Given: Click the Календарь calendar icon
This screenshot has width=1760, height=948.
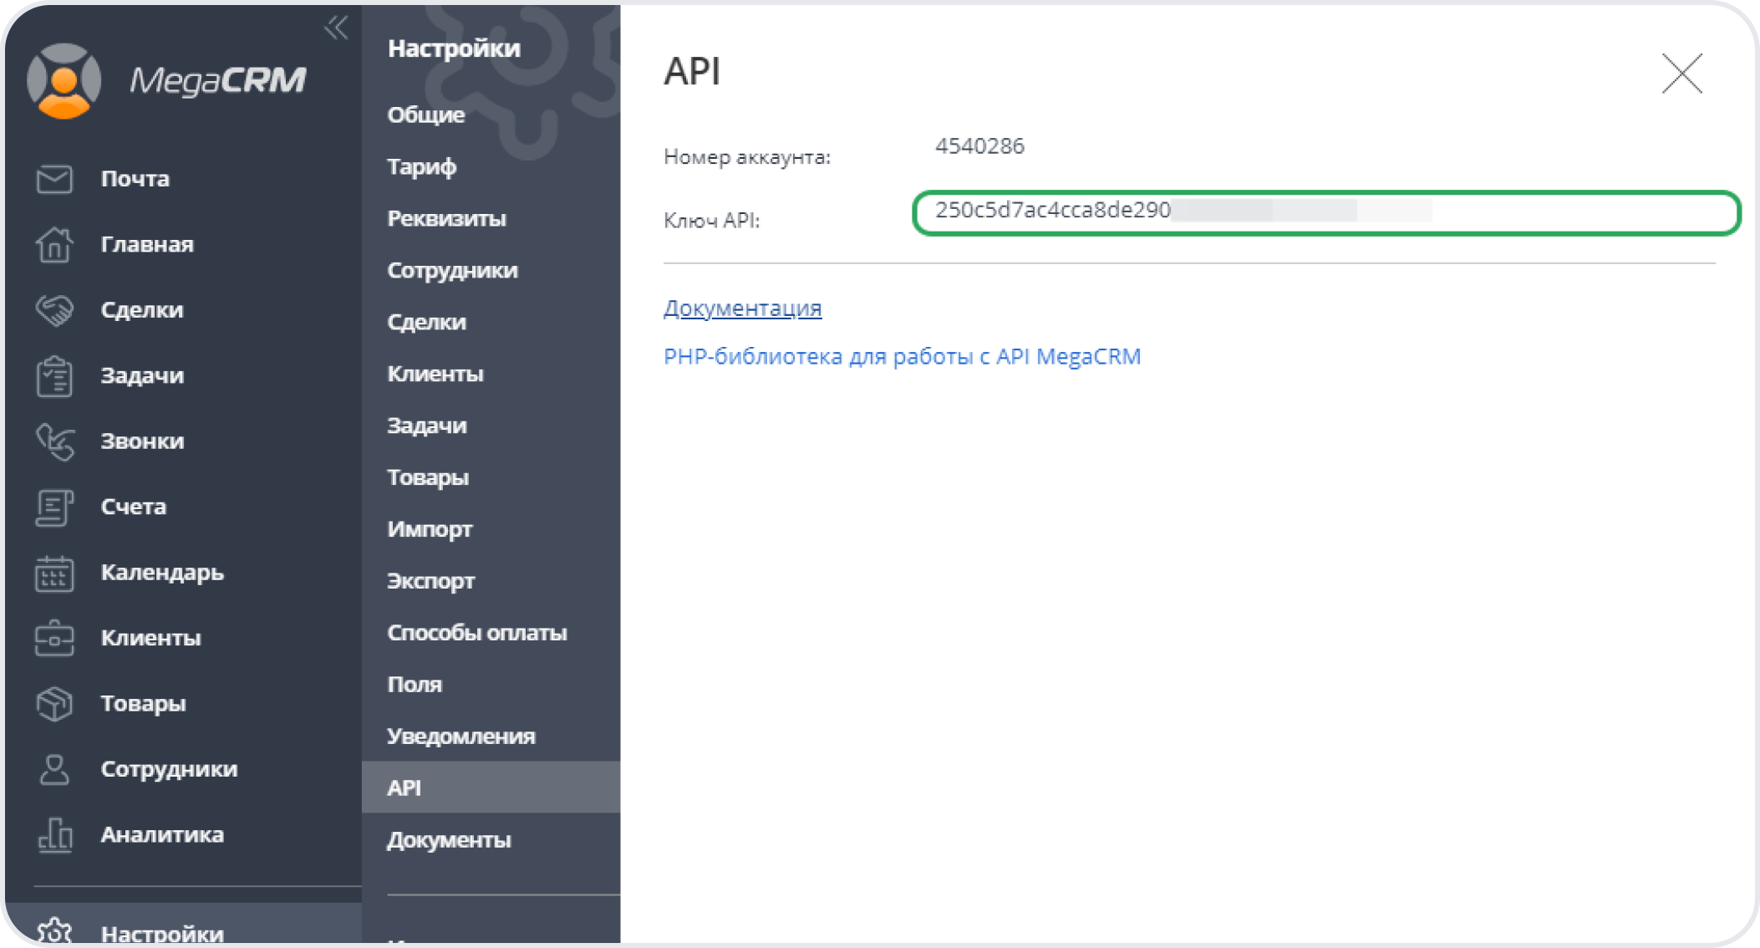Looking at the screenshot, I should tap(54, 573).
